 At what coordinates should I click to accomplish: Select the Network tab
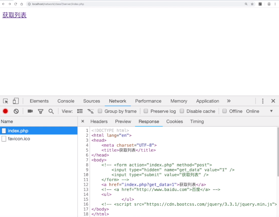click(117, 101)
